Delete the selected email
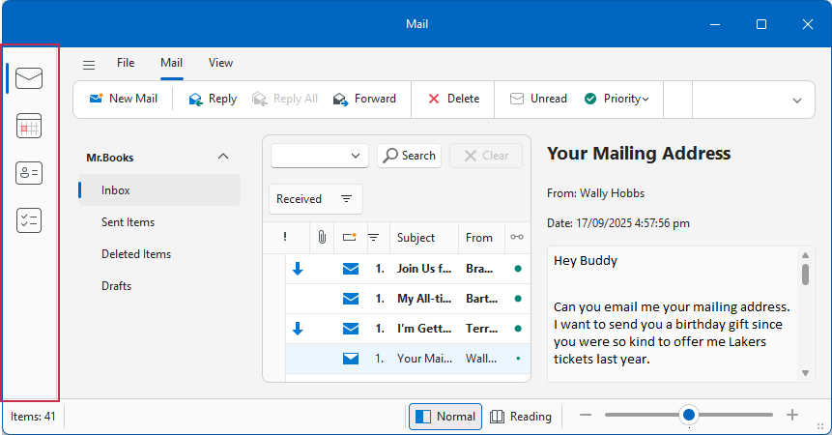 pyautogui.click(x=453, y=99)
